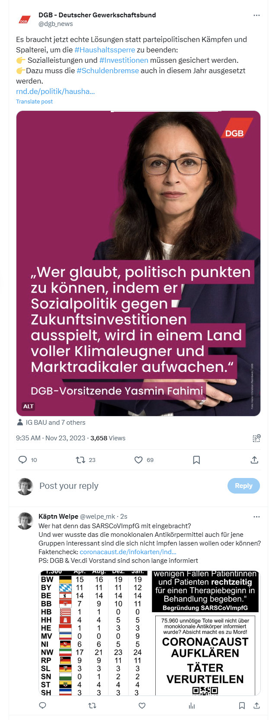
Task: Like the Käptn Welpe reply
Action: [x=142, y=706]
